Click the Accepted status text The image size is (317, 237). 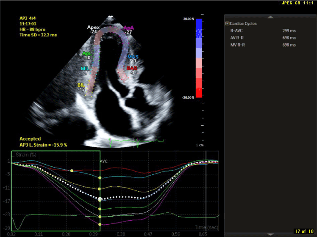pyautogui.click(x=30, y=139)
